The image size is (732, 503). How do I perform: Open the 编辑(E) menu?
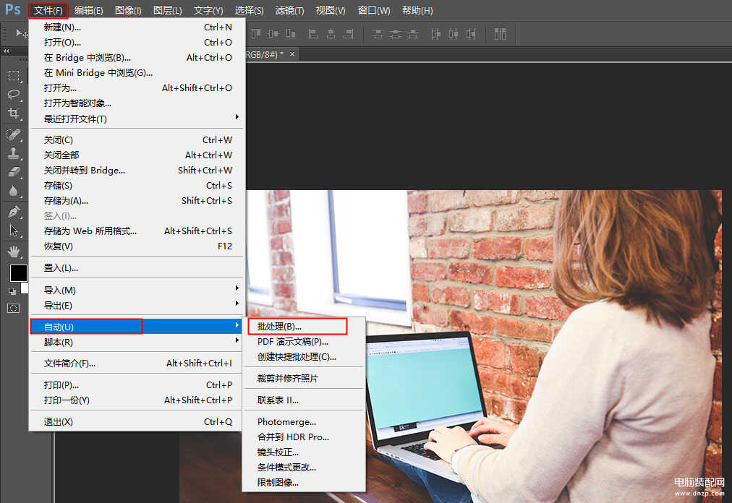(89, 10)
